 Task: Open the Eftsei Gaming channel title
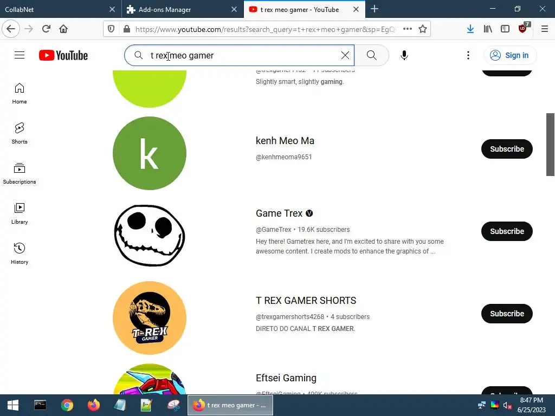click(286, 378)
